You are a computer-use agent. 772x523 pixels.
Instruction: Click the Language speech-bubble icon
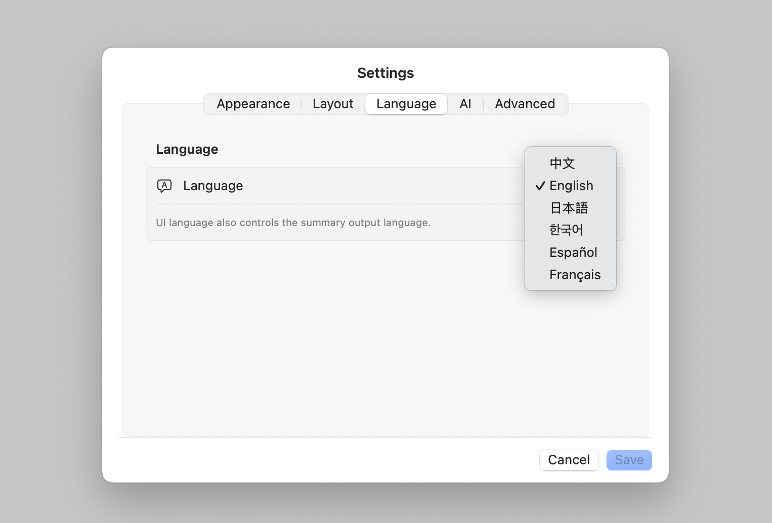[164, 186]
